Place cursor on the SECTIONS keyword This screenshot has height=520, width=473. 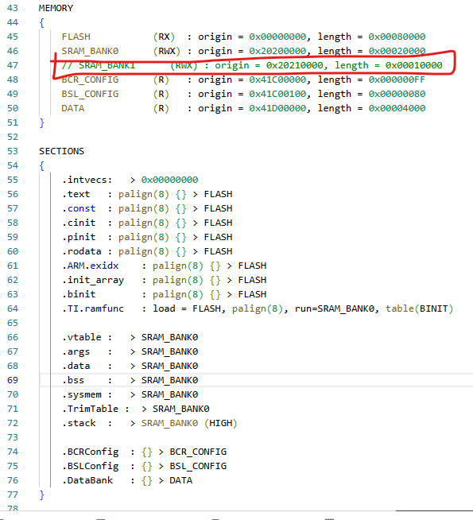tap(61, 151)
